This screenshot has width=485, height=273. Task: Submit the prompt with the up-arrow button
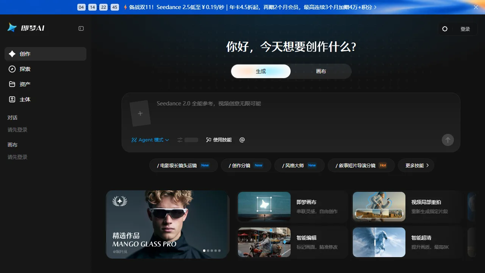coord(448,140)
